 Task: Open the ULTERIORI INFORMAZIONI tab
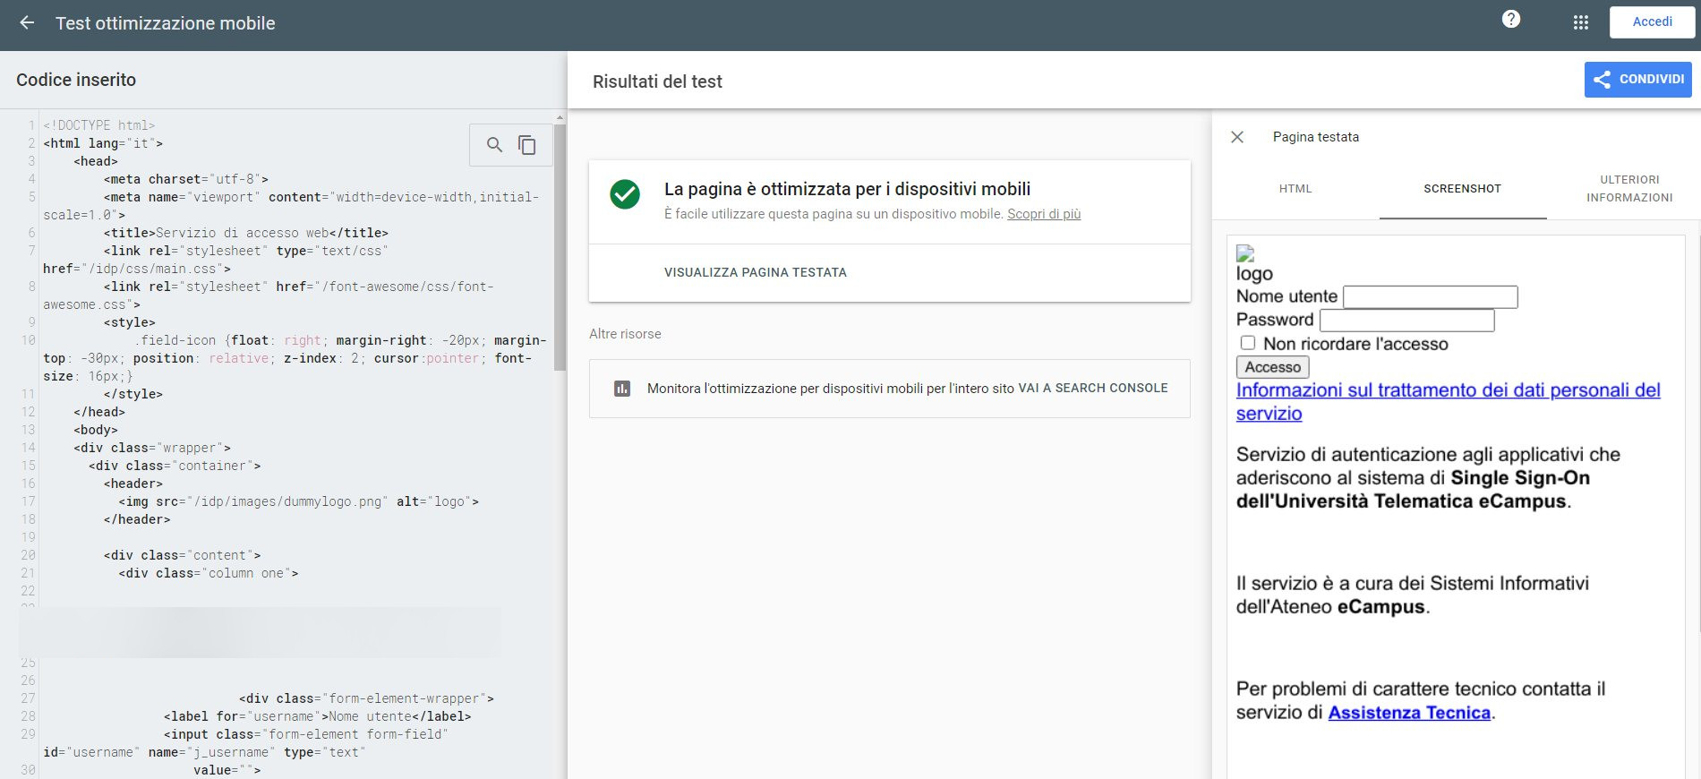(x=1629, y=189)
